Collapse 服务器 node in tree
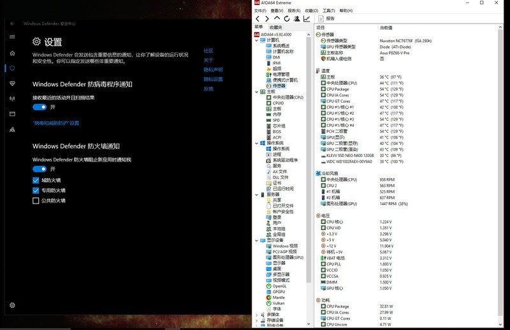 [257, 195]
